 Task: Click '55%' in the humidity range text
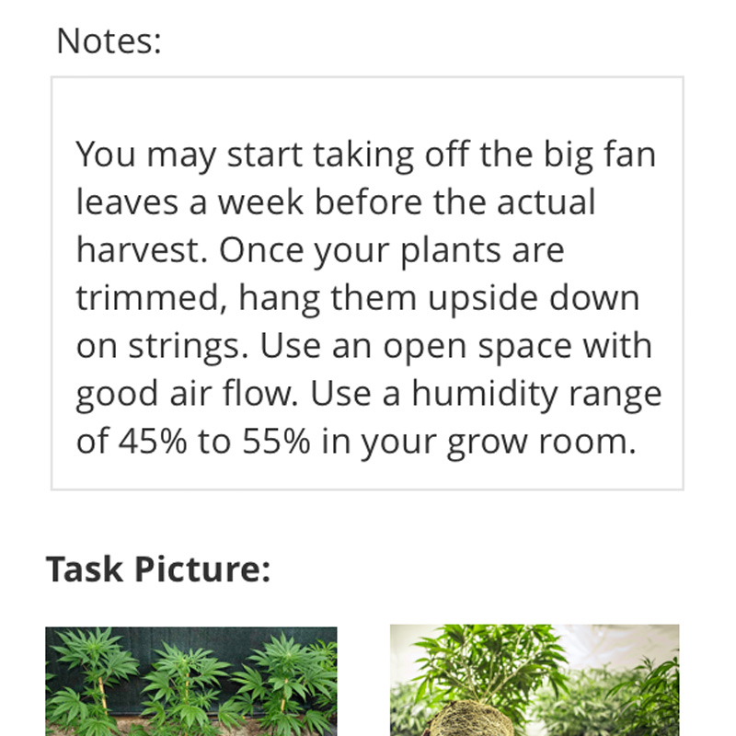276,442
